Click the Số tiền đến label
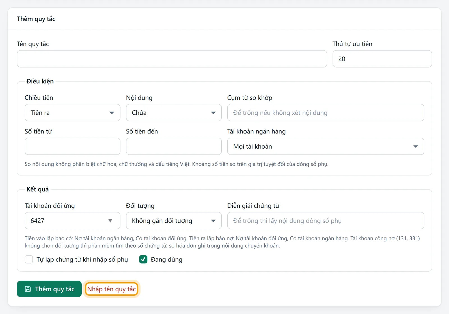The width and height of the screenshot is (449, 314). coord(142,131)
